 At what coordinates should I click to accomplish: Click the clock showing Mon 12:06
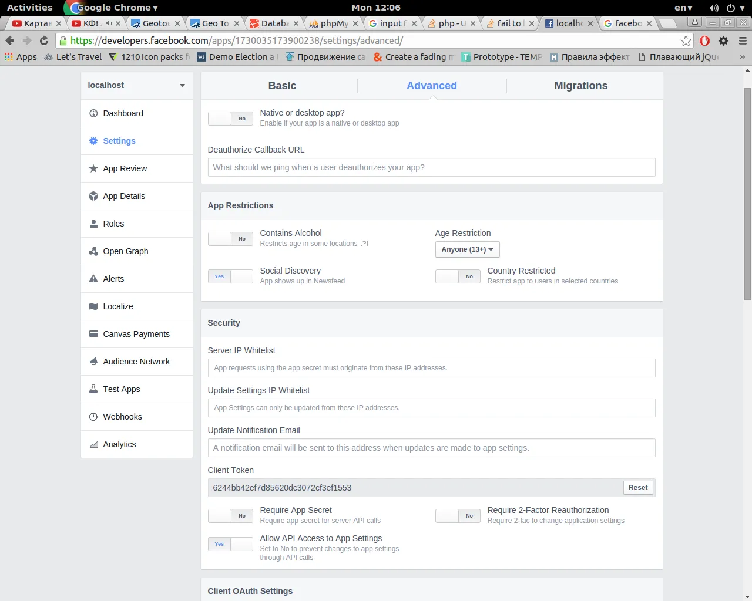376,8
